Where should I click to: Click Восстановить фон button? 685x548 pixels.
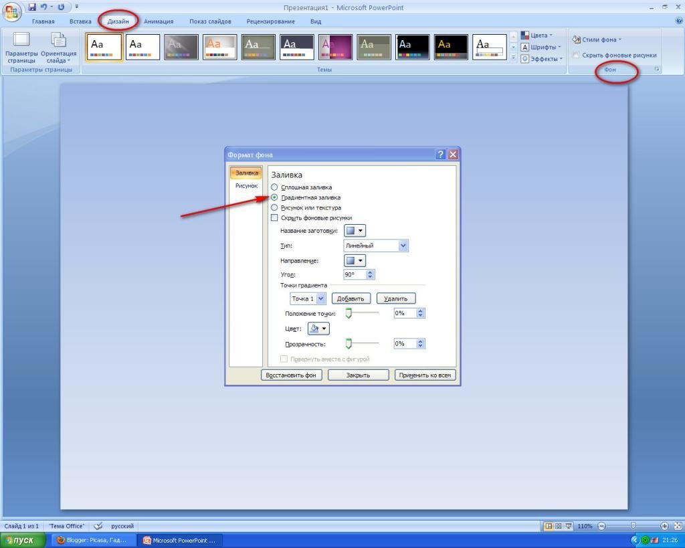(292, 375)
